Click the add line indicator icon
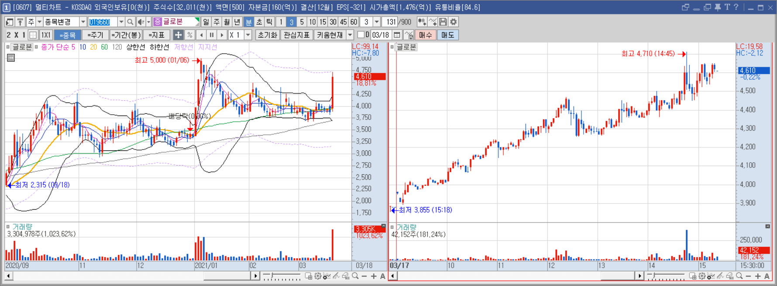 [433, 22]
